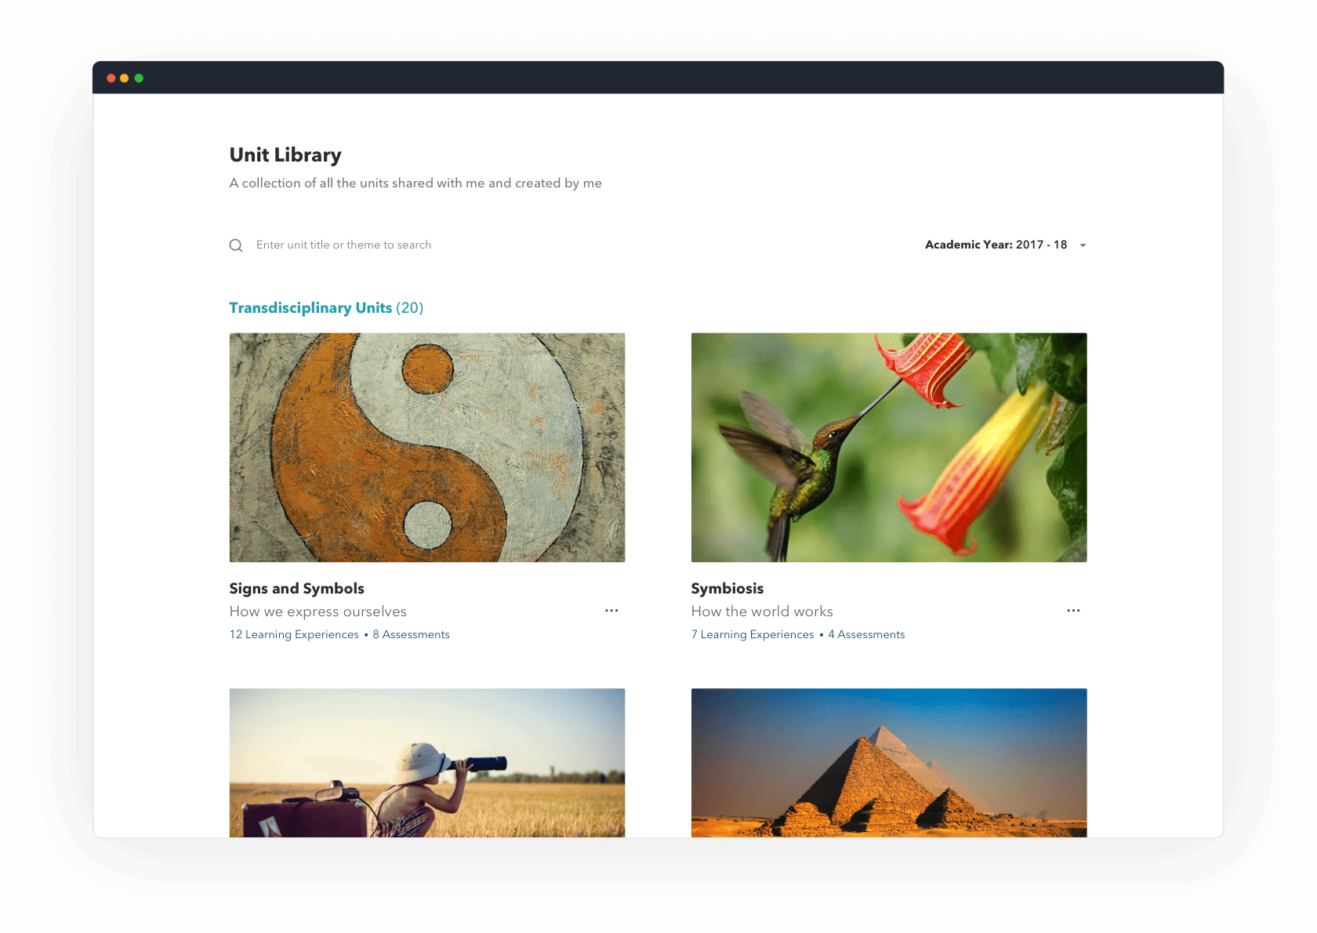Click the yellow minimize window dot
The width and height of the screenshot is (1317, 933).
125,78
